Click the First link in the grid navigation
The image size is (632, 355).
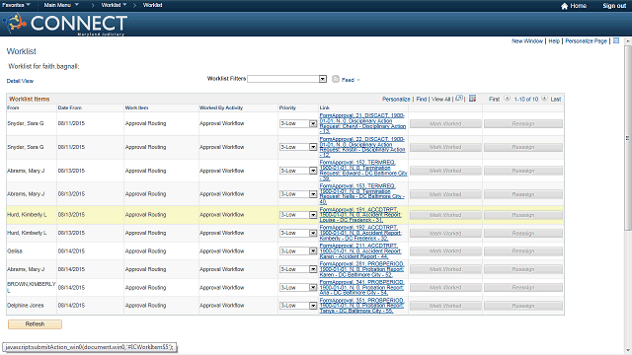(494, 99)
